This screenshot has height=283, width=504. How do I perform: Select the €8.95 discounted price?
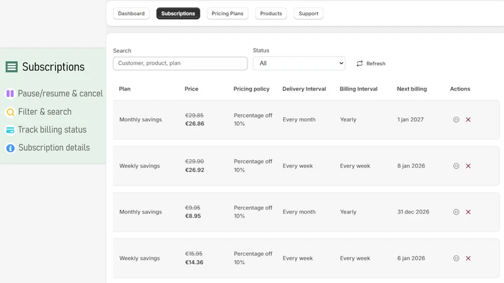click(193, 216)
